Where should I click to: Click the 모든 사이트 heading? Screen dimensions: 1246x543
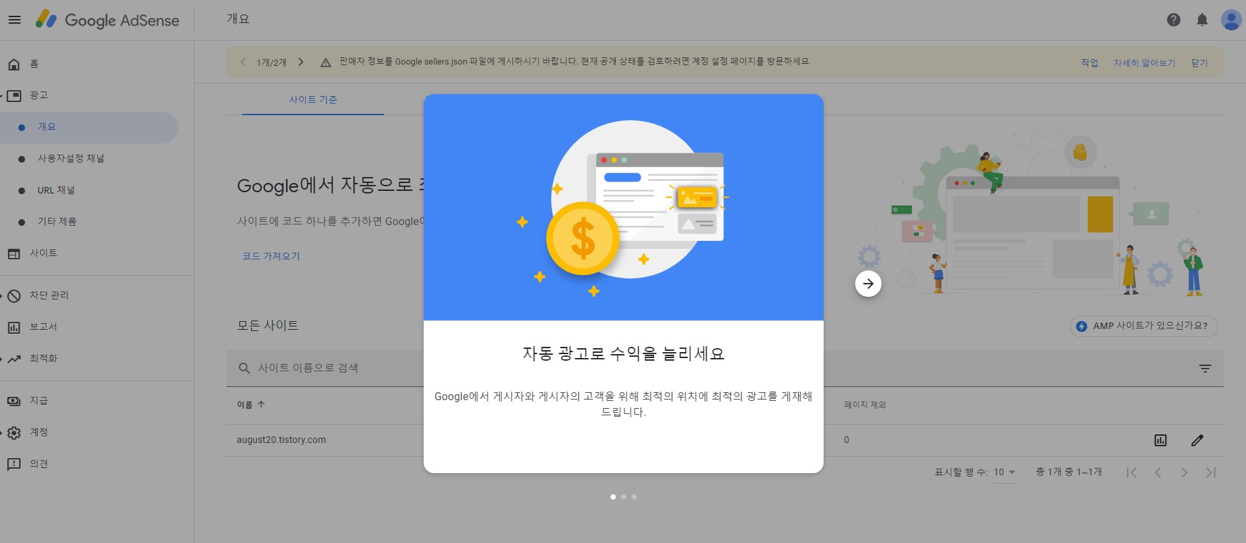(268, 325)
